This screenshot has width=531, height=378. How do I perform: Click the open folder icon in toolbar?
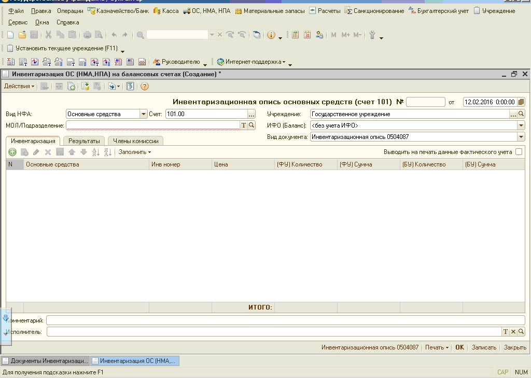coord(22,35)
